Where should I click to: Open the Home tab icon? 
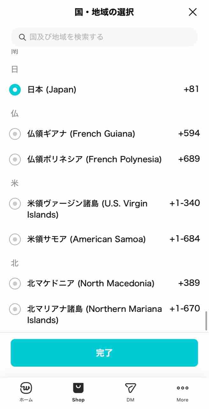coord(26,388)
